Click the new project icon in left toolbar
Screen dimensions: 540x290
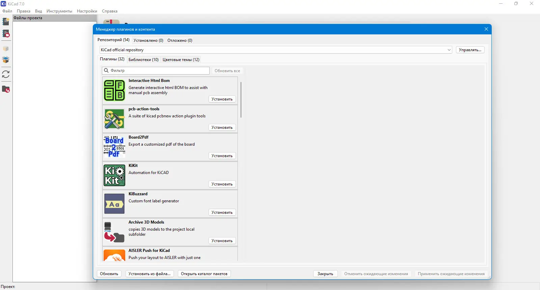click(x=6, y=22)
